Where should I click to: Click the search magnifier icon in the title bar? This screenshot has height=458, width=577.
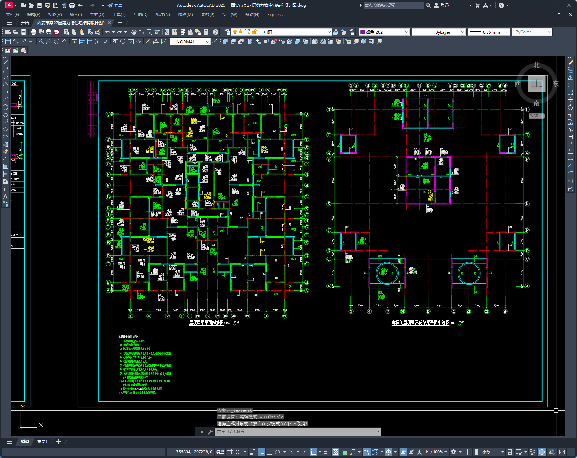click(428, 5)
